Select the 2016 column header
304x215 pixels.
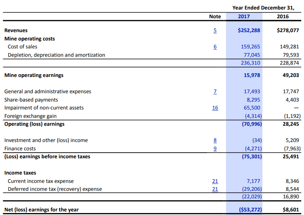(283, 17)
